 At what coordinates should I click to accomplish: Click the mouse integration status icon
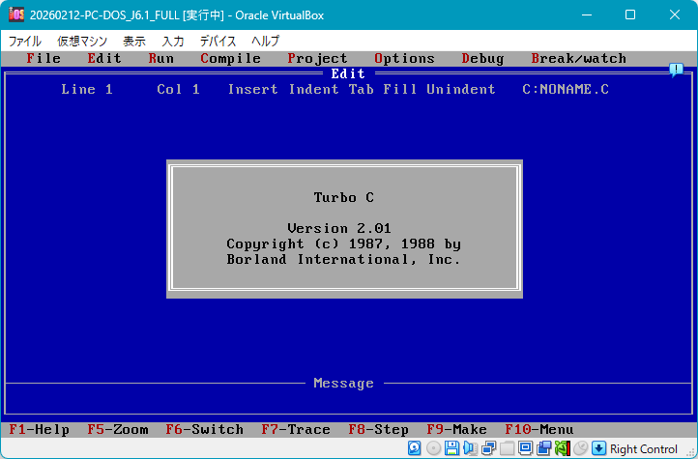(x=580, y=448)
